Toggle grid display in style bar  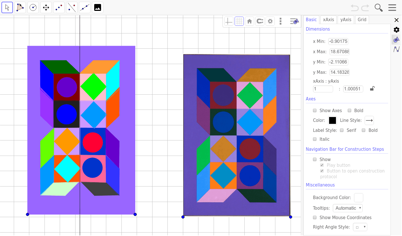[239, 21]
